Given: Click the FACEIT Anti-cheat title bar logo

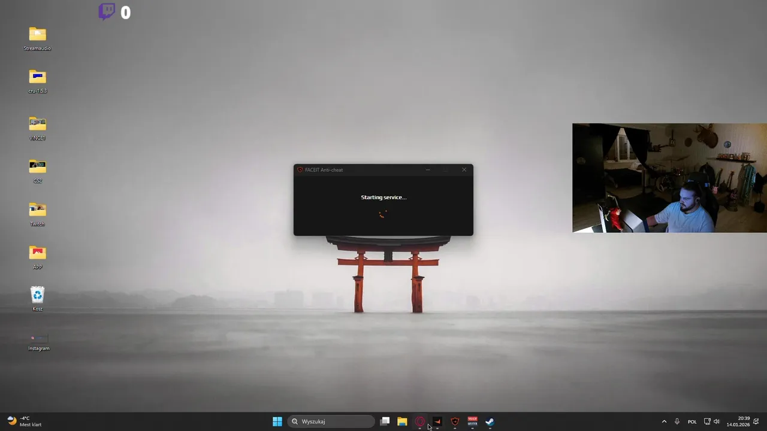Looking at the screenshot, I should tap(300, 170).
